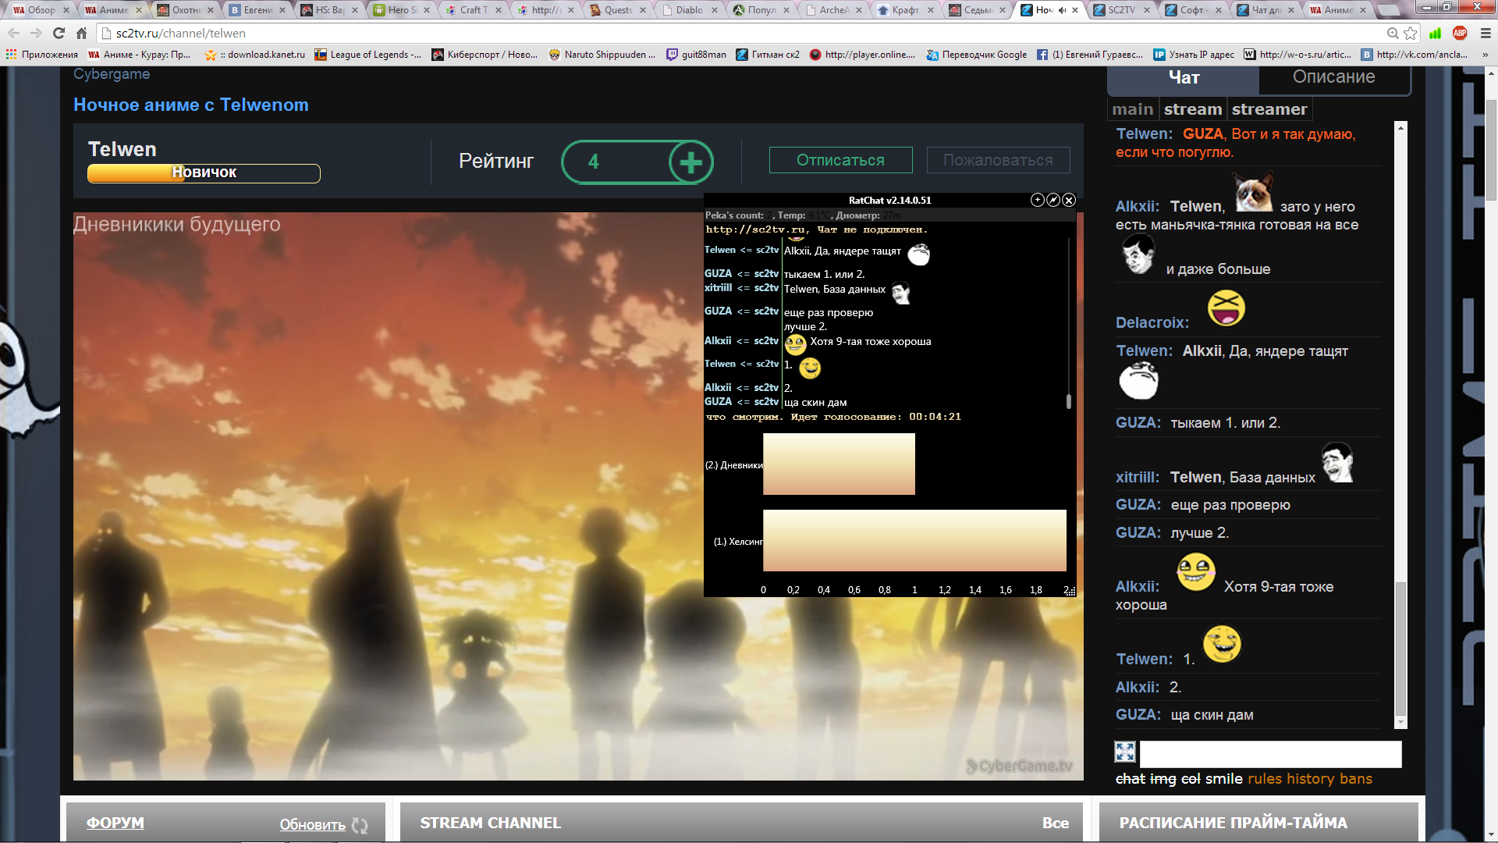The image size is (1498, 843).
Task: Switch to the Чат tab
Action: [x=1184, y=77]
